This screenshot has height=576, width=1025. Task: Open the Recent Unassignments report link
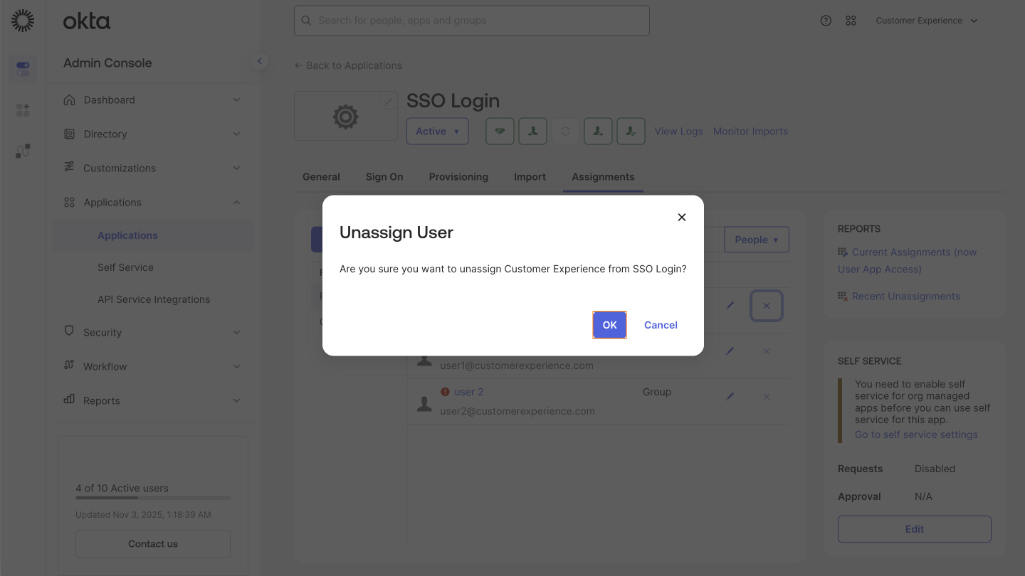tap(905, 296)
